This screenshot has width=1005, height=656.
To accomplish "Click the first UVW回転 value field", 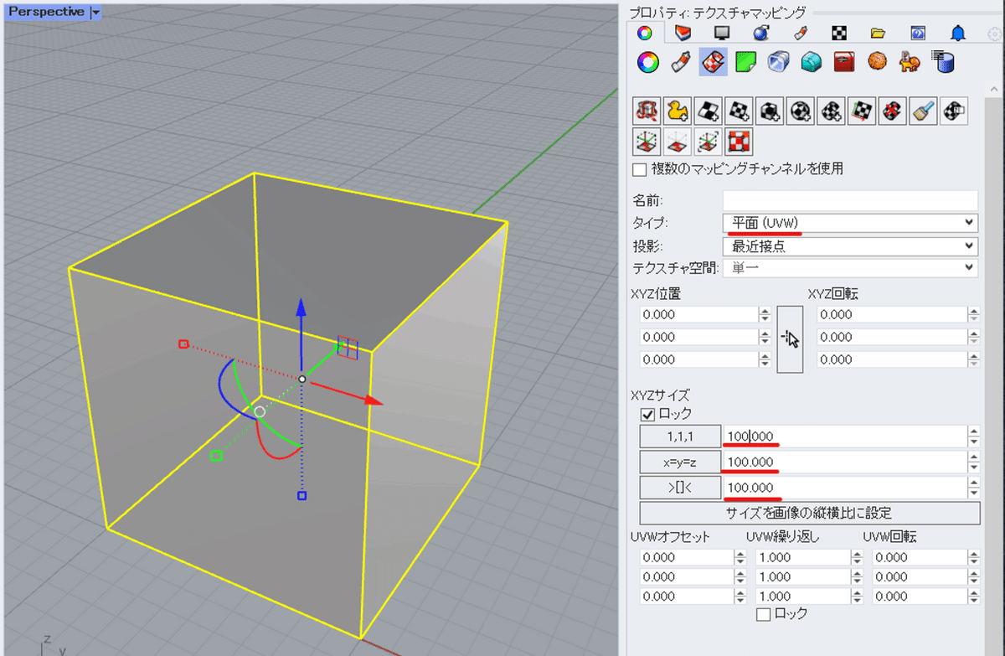I will (x=920, y=557).
